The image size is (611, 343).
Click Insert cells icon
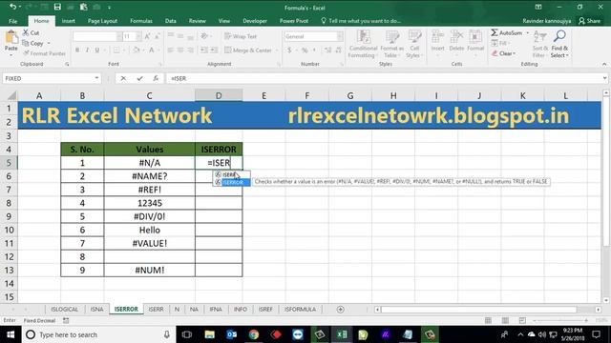437,37
